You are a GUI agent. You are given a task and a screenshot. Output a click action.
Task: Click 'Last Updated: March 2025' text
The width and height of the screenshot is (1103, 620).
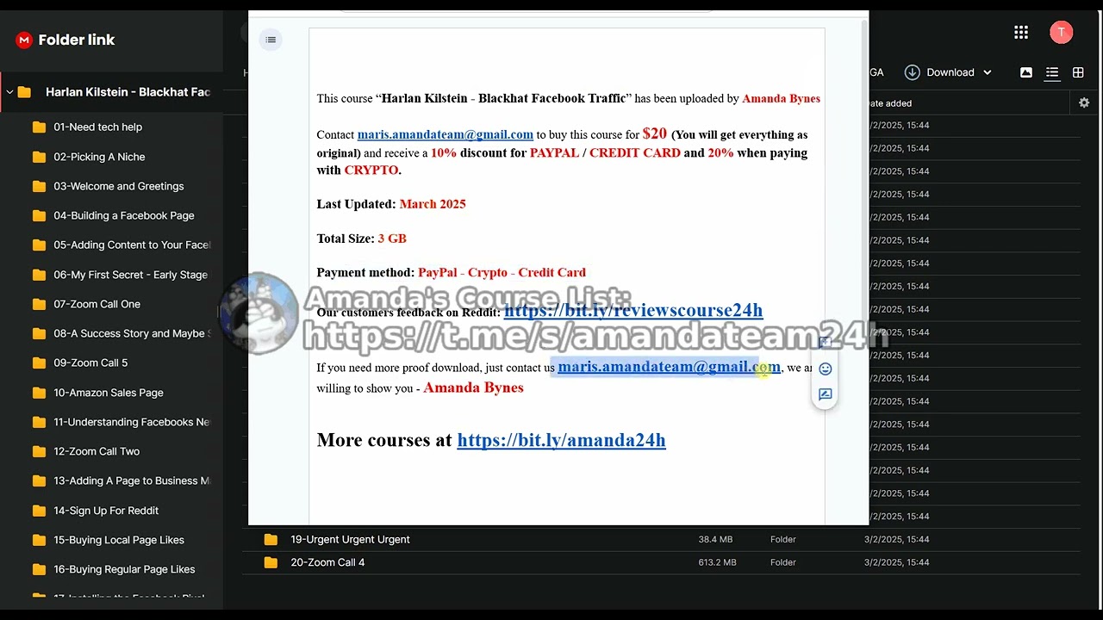pos(391,204)
